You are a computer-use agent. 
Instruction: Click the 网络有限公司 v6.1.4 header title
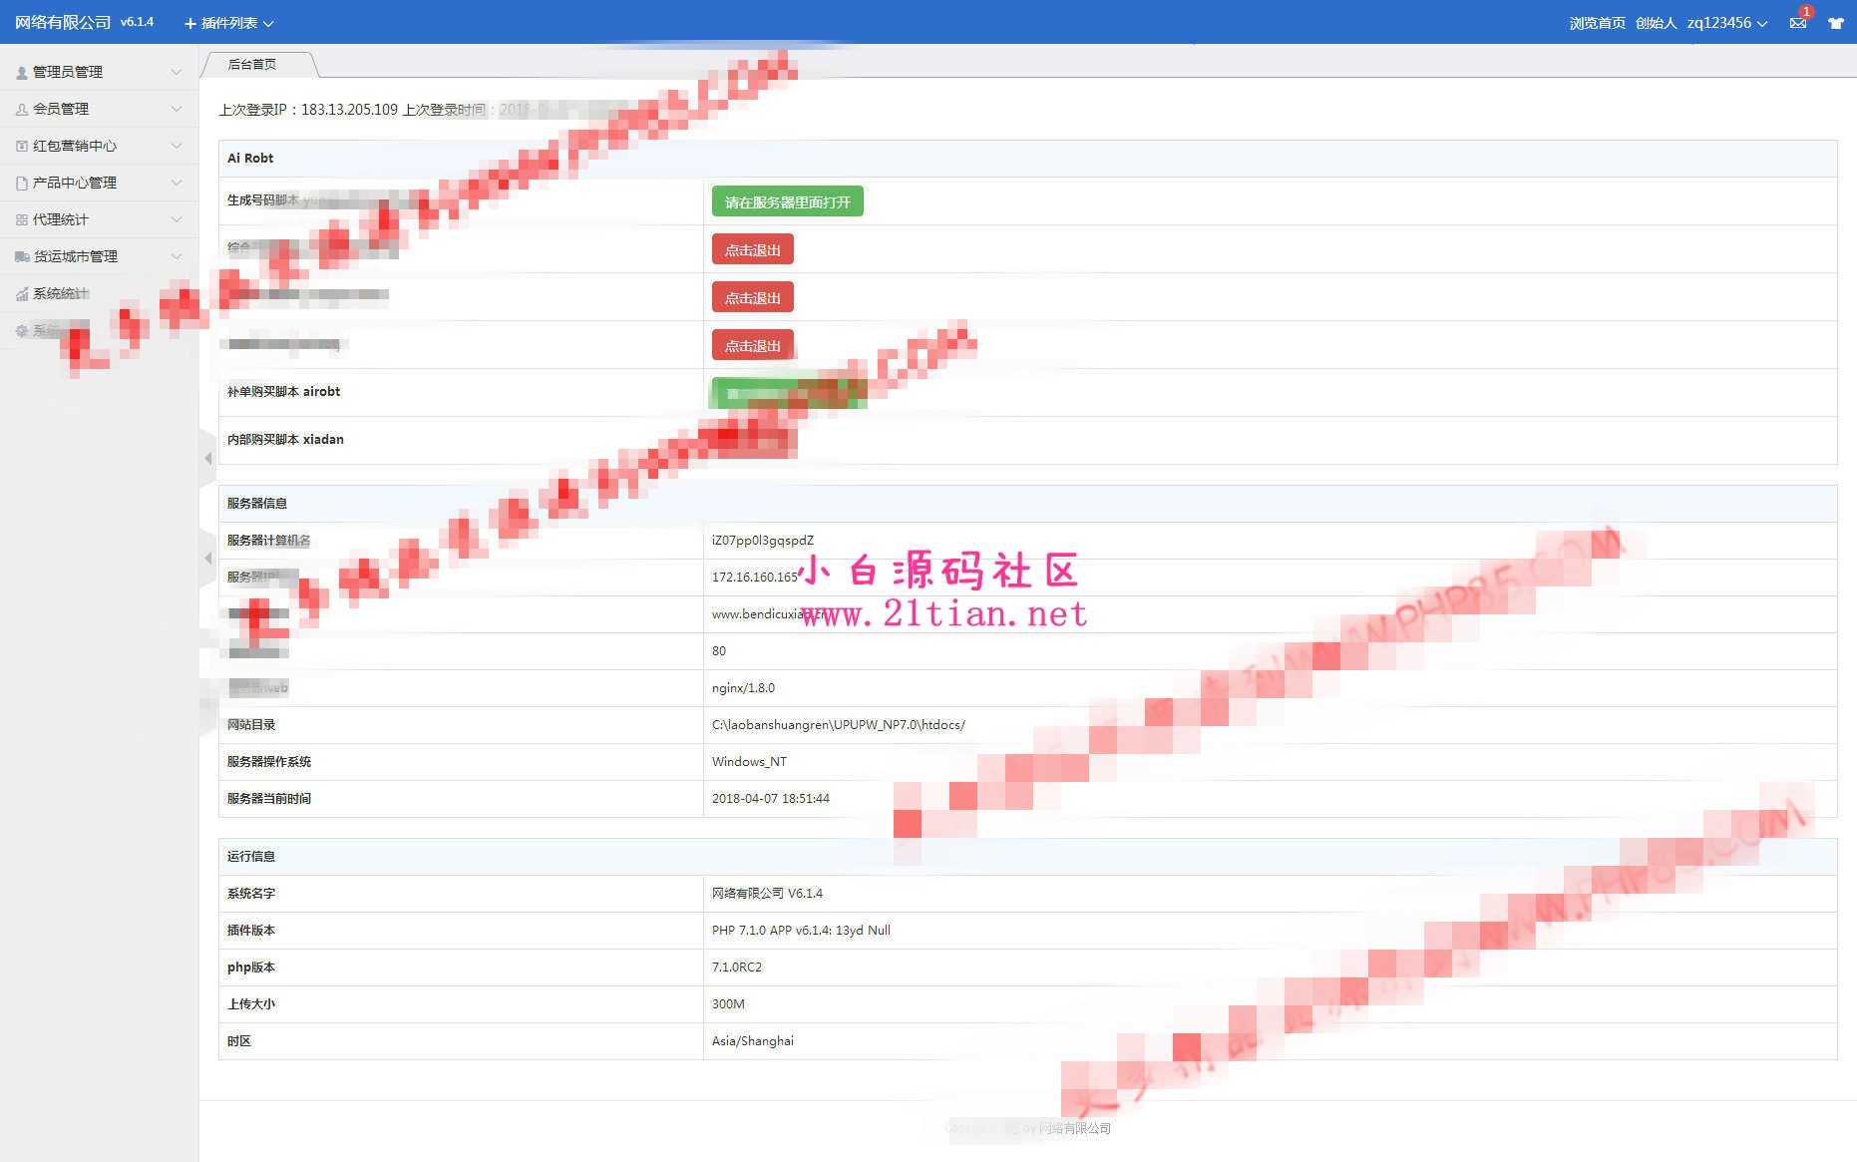(x=84, y=22)
